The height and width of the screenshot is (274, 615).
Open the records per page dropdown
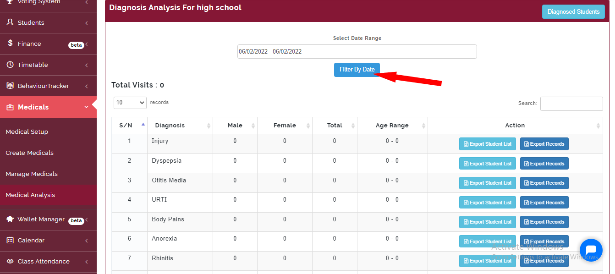130,103
